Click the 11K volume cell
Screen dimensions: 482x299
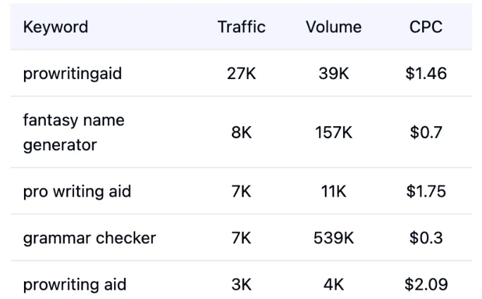pyautogui.click(x=333, y=191)
